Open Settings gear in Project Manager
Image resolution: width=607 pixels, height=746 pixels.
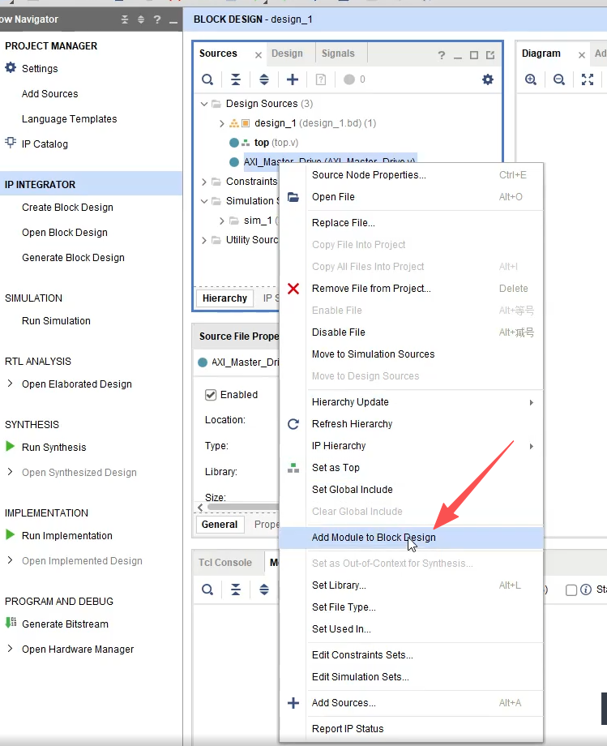[x=11, y=67]
